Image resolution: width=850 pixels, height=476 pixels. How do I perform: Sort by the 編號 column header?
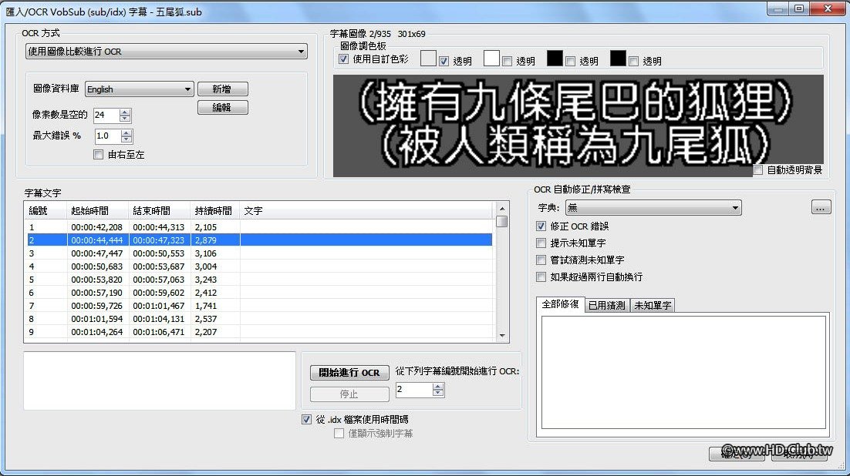click(x=46, y=210)
